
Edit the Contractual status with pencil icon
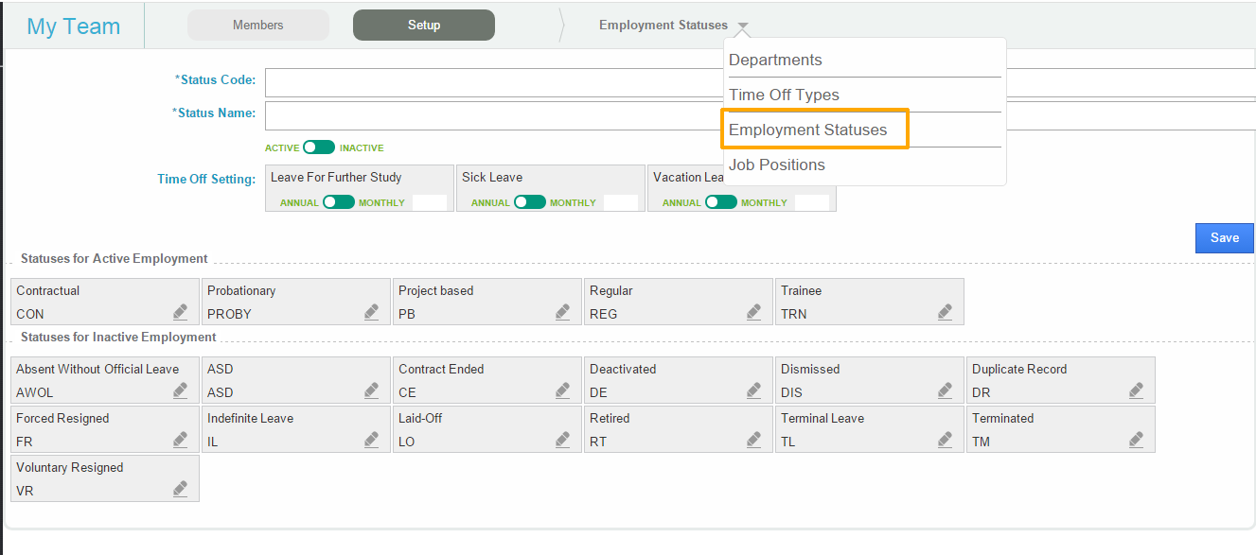[x=180, y=312]
